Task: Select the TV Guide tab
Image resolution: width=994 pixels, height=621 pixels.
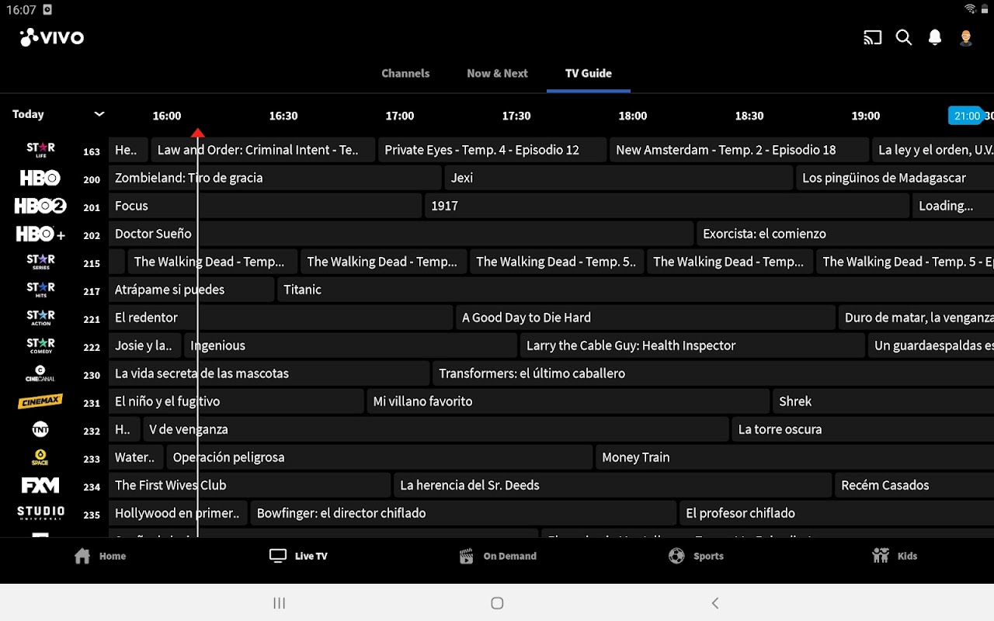Action: point(589,73)
